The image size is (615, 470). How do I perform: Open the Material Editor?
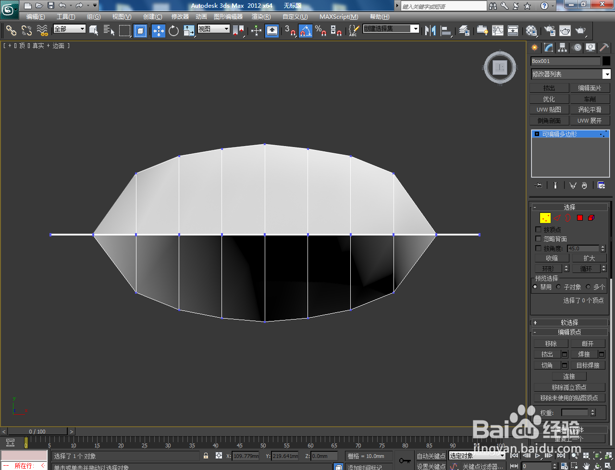(531, 30)
